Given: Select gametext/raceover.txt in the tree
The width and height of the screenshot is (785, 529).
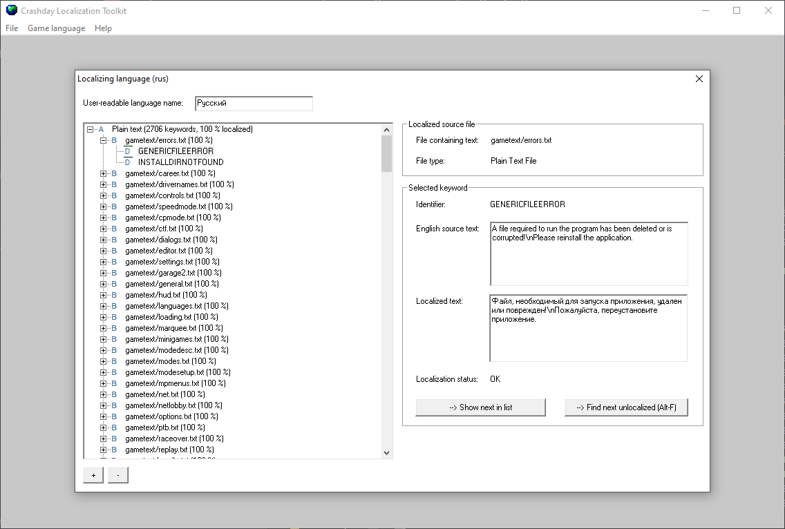Looking at the screenshot, I should coord(174,438).
